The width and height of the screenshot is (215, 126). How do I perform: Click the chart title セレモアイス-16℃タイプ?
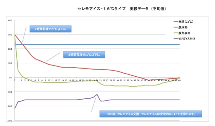(102, 9)
